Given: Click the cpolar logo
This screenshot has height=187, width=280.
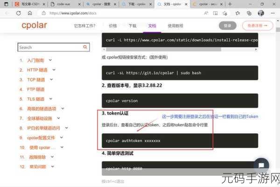Looking at the screenshot, I should (34, 25).
